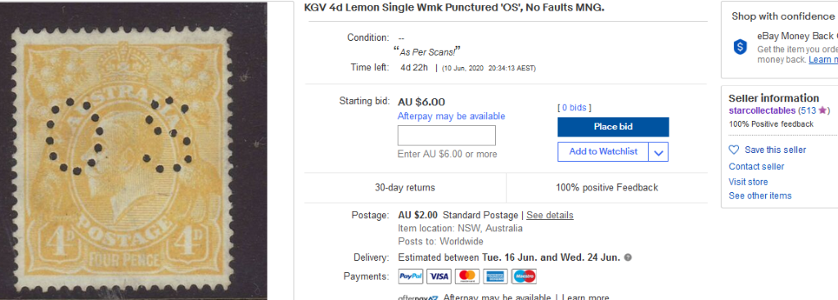
Task: Click the eBay Money Back shield icon
Action: click(x=740, y=47)
